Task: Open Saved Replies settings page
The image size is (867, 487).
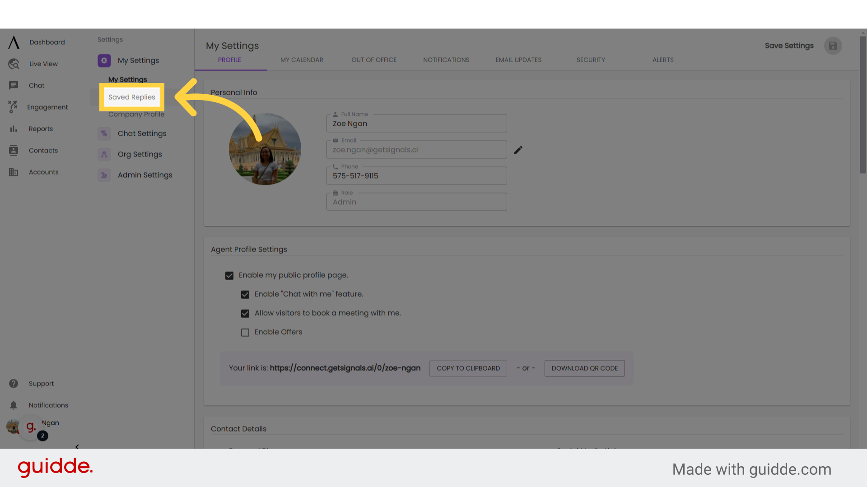Action: (132, 97)
